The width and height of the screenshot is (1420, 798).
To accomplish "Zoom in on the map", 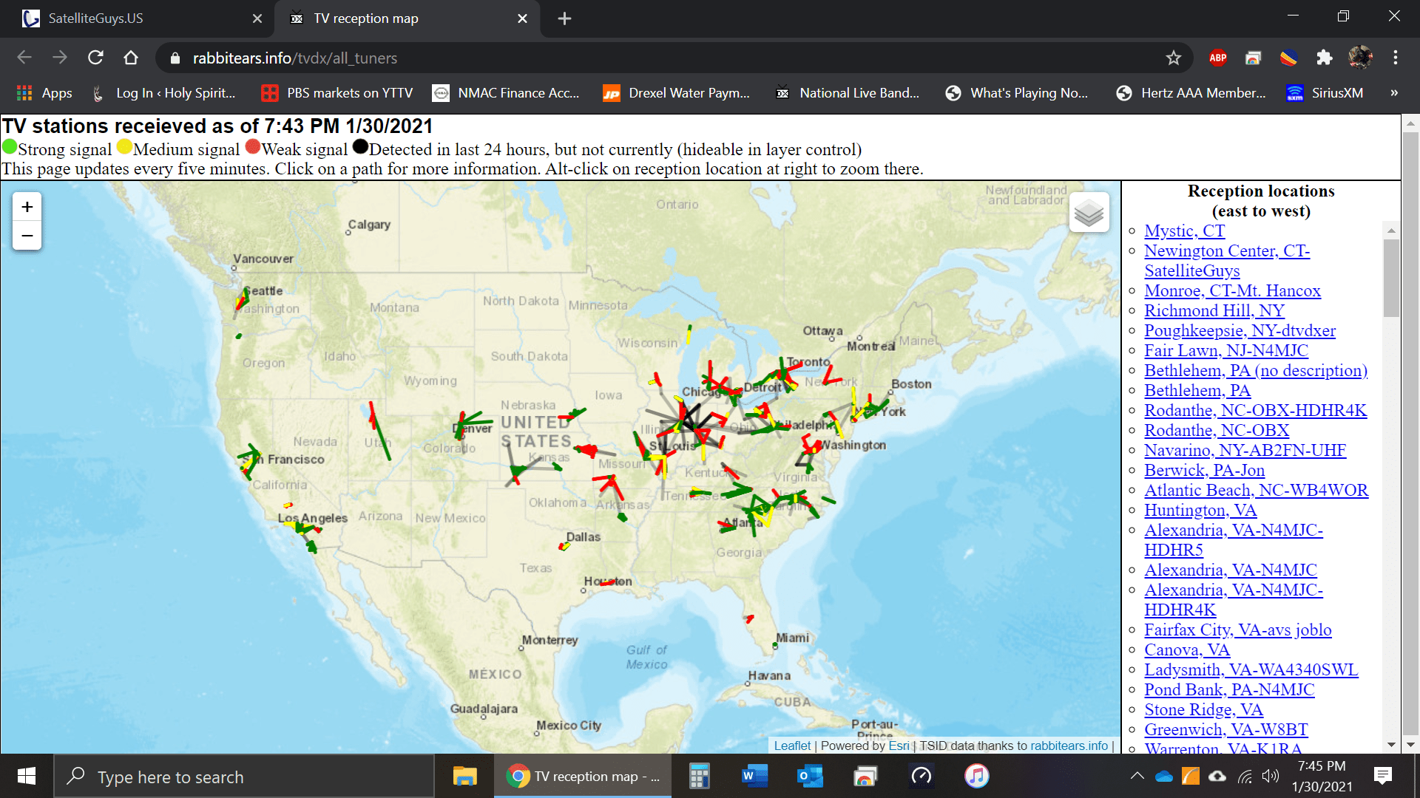I will pyautogui.click(x=27, y=207).
